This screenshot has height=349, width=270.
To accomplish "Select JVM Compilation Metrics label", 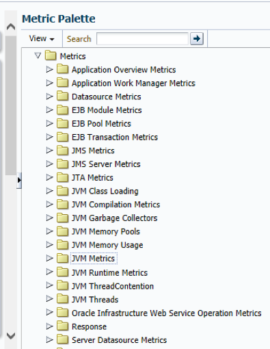I will click(x=116, y=205).
